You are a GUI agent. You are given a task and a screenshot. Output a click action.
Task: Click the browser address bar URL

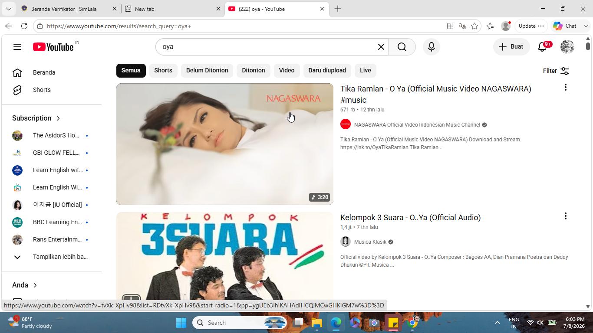[x=119, y=26]
